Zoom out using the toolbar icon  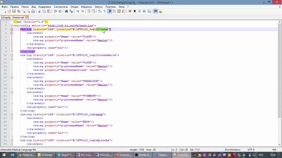coord(82,11)
